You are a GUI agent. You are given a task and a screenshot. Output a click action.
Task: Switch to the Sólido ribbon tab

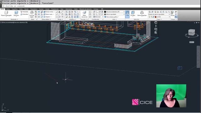pyautogui.click(x=8, y=9)
